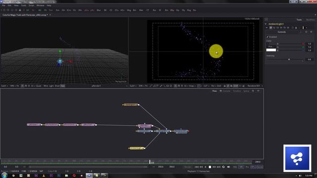
Task: Open the File menu
Action: (x=3, y=5)
